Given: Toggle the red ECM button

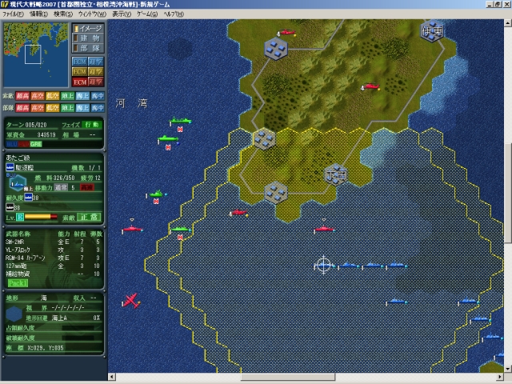Looking at the screenshot, I should point(80,82).
